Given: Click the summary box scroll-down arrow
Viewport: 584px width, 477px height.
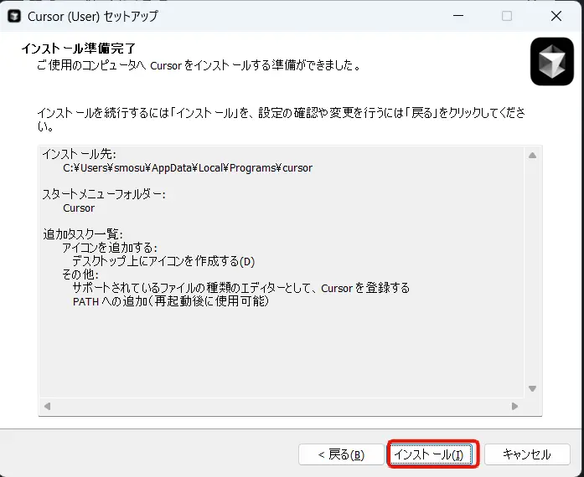Looking at the screenshot, I should click(532, 388).
